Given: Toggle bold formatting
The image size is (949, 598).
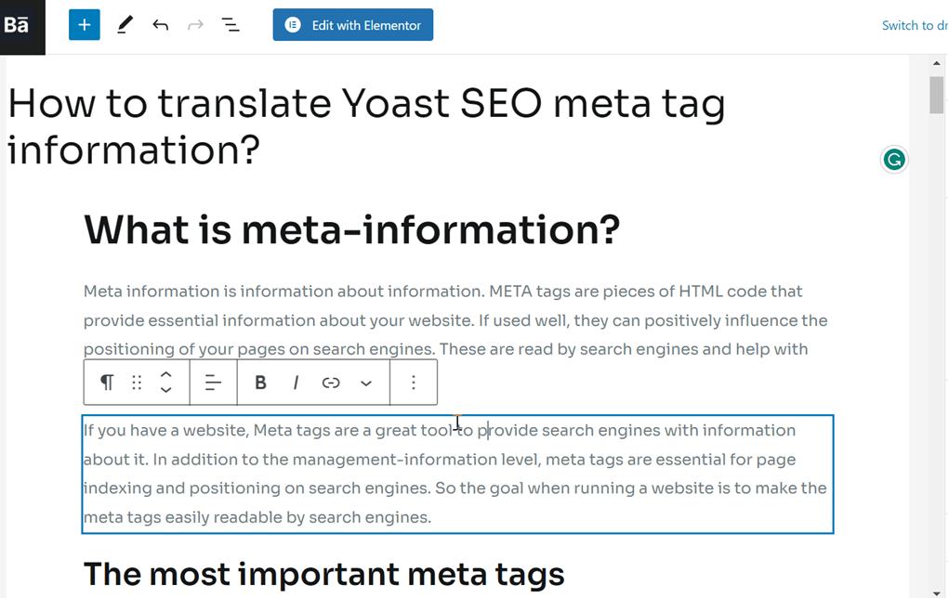Looking at the screenshot, I should click(260, 383).
